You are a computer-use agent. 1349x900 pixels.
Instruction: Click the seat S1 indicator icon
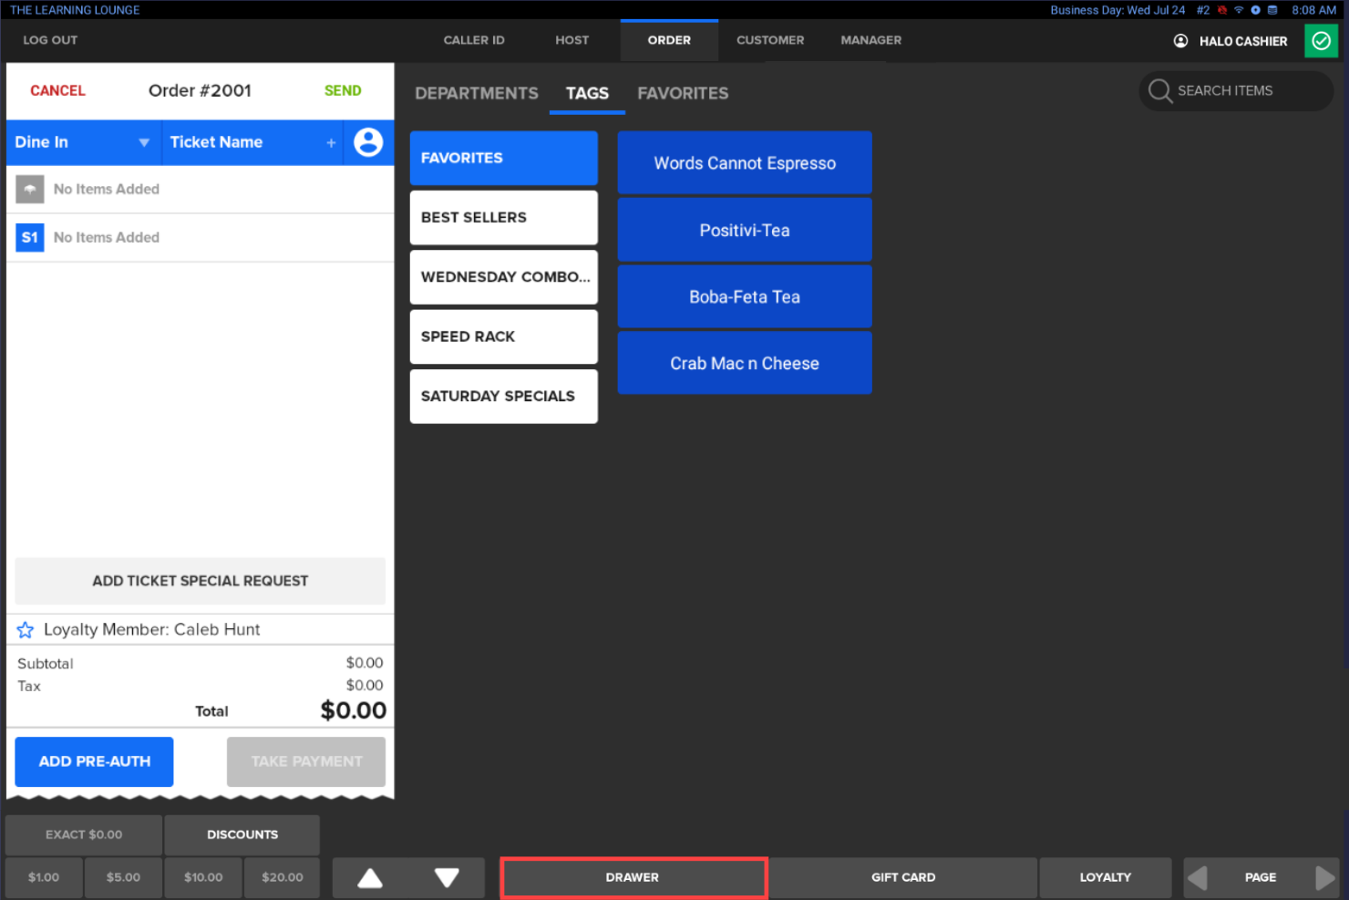pos(30,237)
